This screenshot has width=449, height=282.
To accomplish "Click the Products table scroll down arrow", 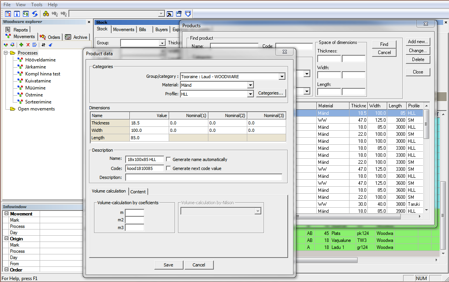I will point(426,210).
